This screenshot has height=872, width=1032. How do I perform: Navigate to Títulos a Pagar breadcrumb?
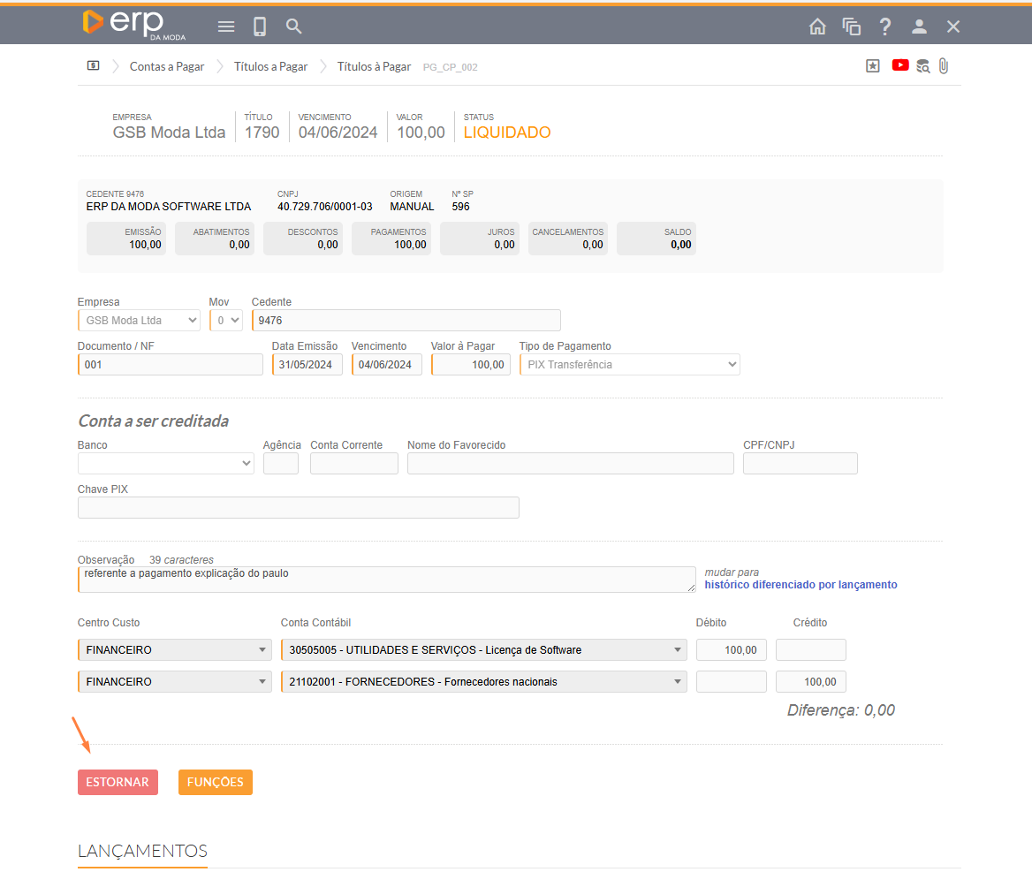pos(270,66)
